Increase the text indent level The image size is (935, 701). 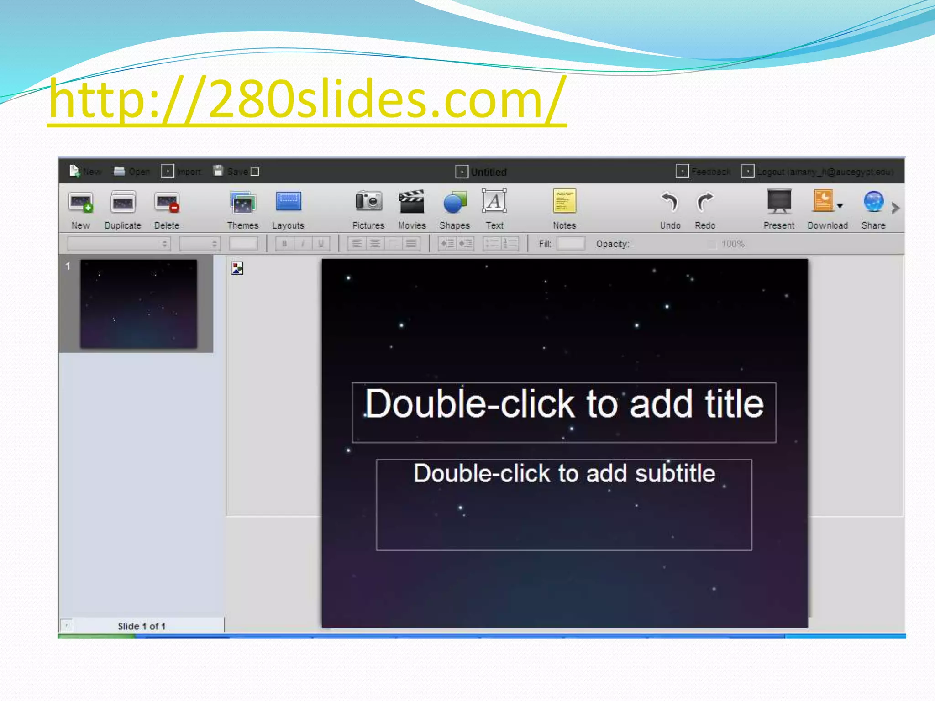click(465, 244)
